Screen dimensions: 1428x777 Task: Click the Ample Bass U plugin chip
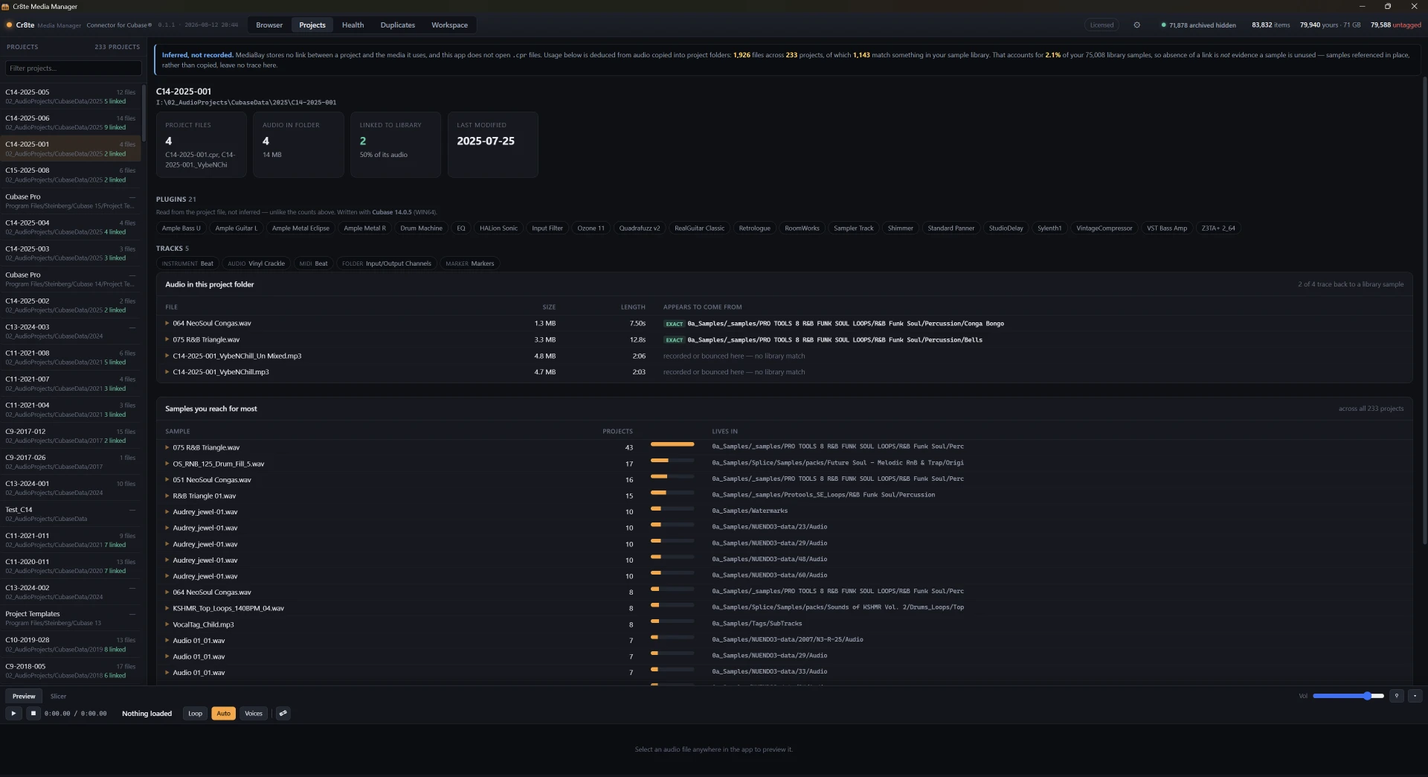click(181, 228)
